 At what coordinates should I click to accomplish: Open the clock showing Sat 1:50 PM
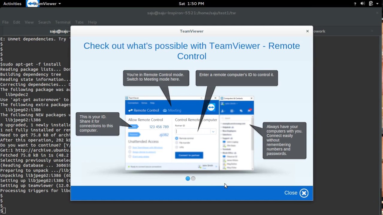(x=191, y=4)
